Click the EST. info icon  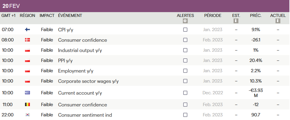tap(236, 21)
